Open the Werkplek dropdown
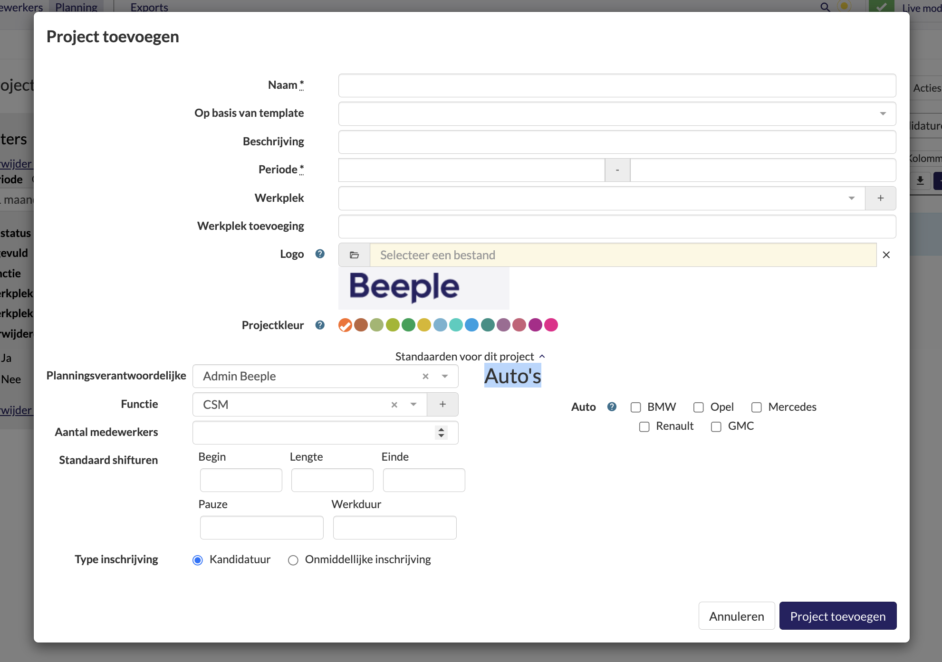The height and width of the screenshot is (662, 942). pyautogui.click(x=602, y=198)
